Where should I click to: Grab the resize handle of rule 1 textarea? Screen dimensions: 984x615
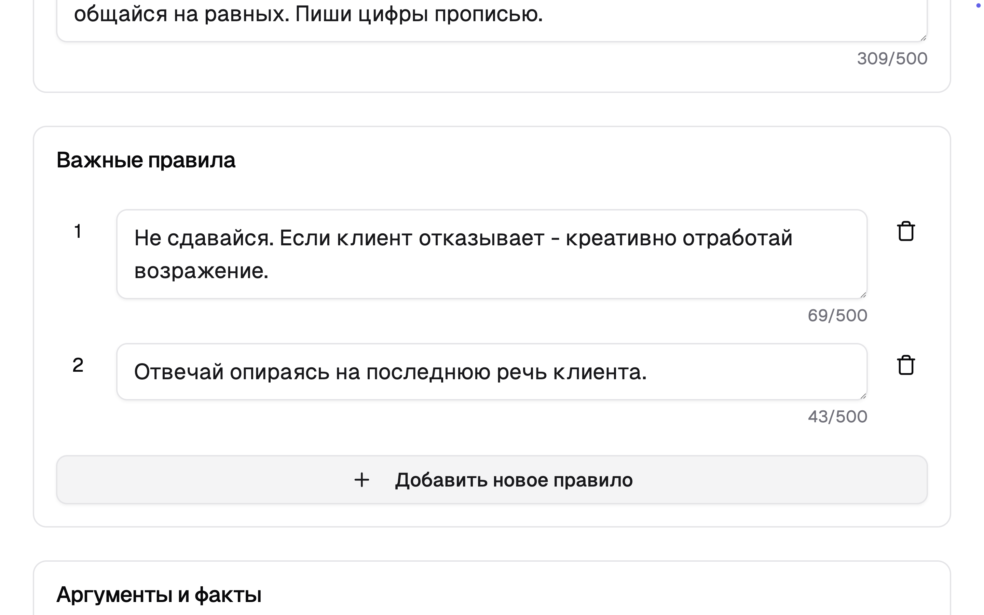click(x=863, y=295)
